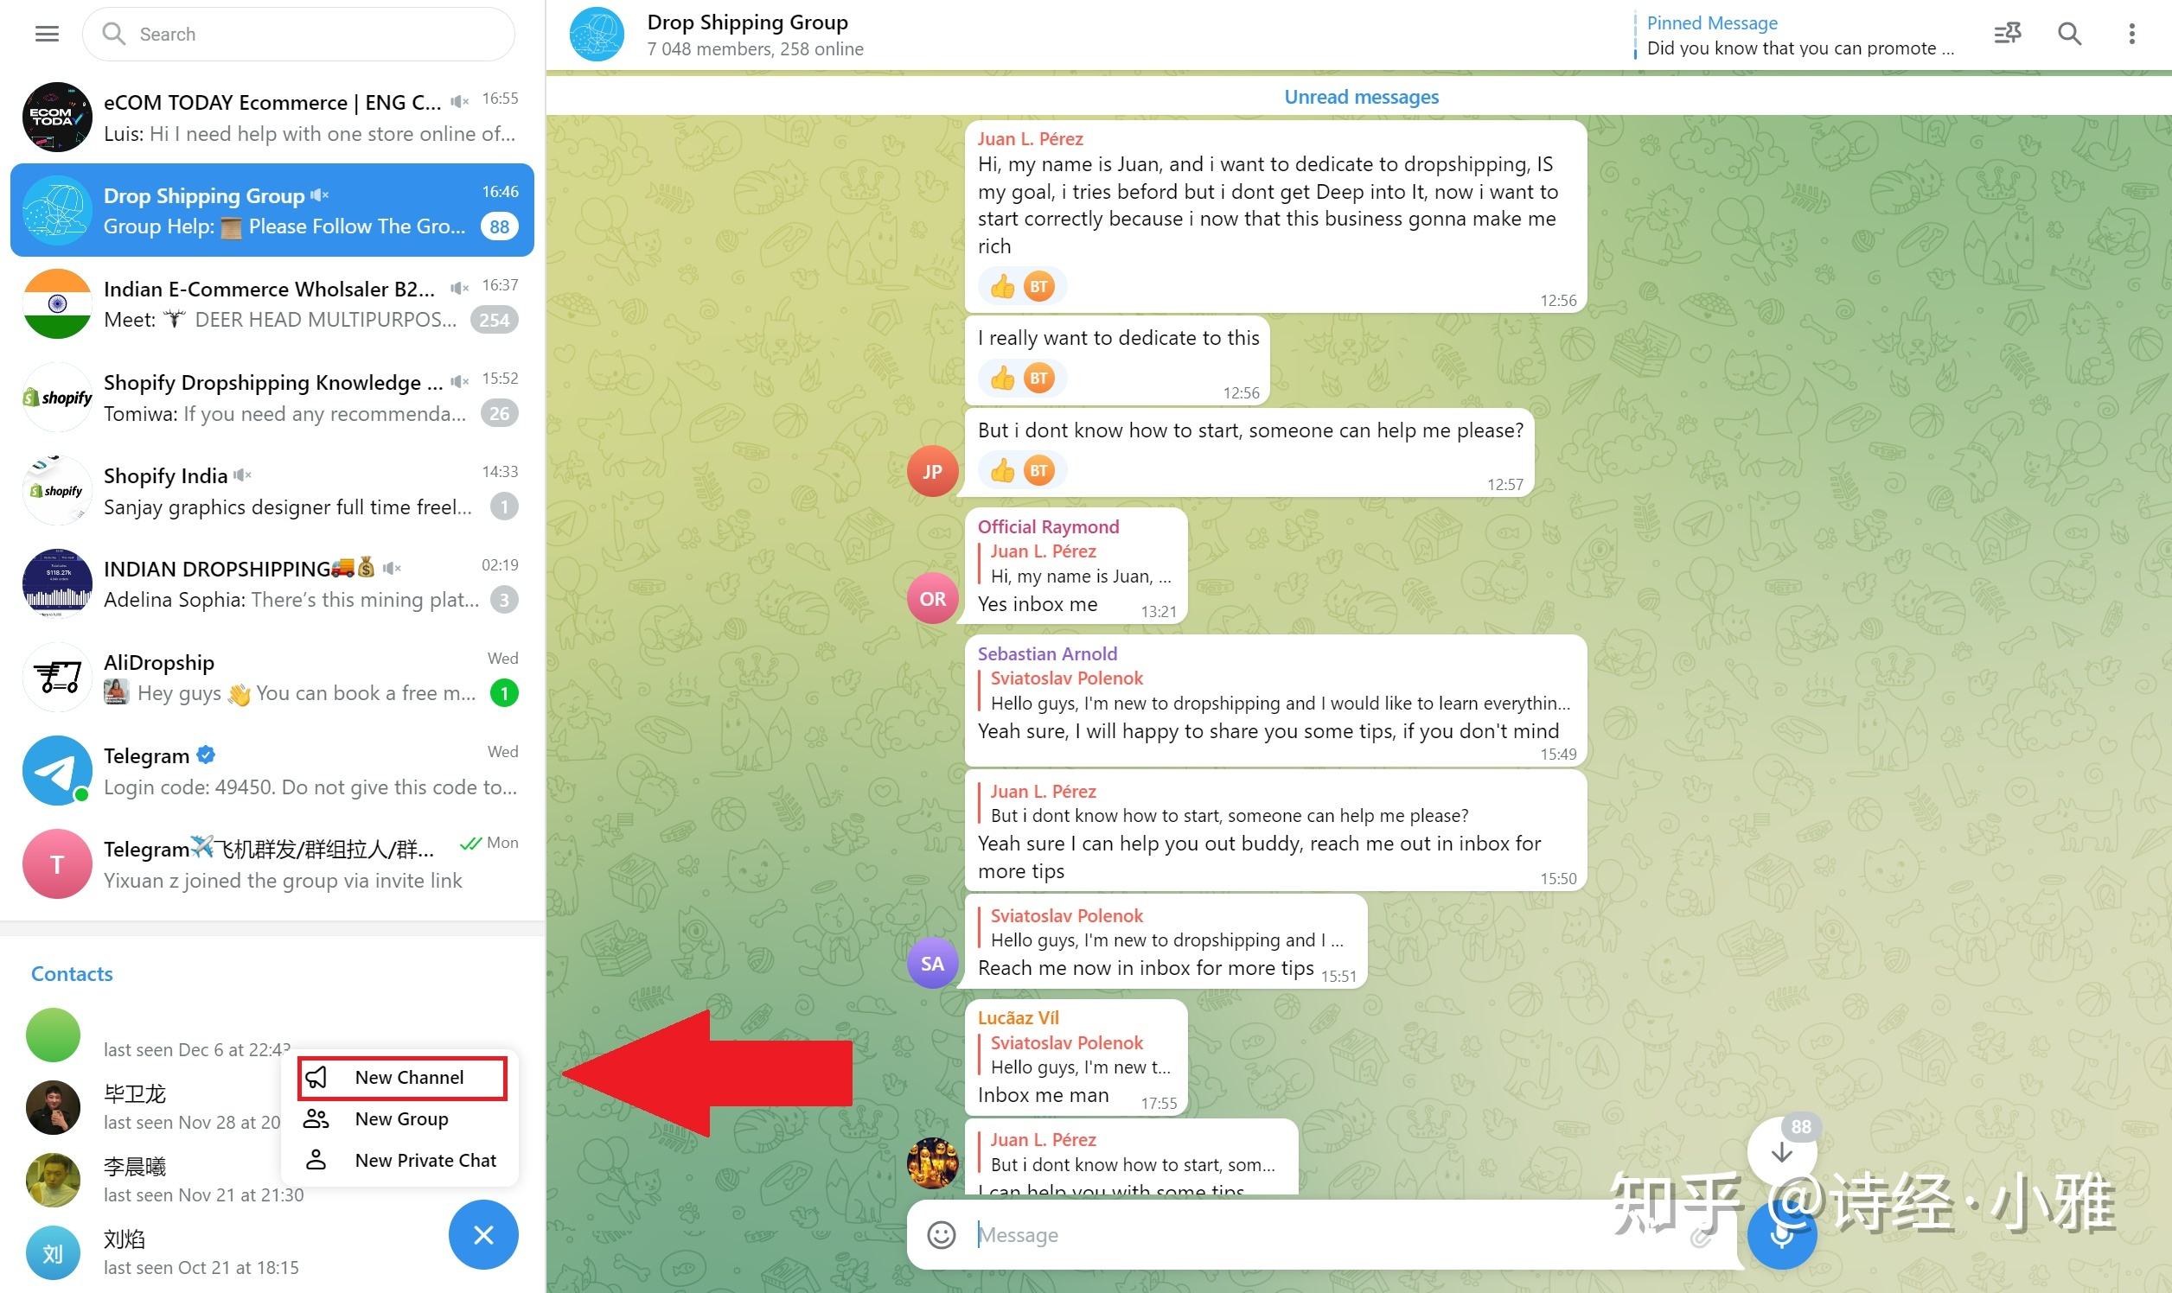The image size is (2172, 1293).
Task: Select New Channel menu item
Action: pyautogui.click(x=408, y=1078)
